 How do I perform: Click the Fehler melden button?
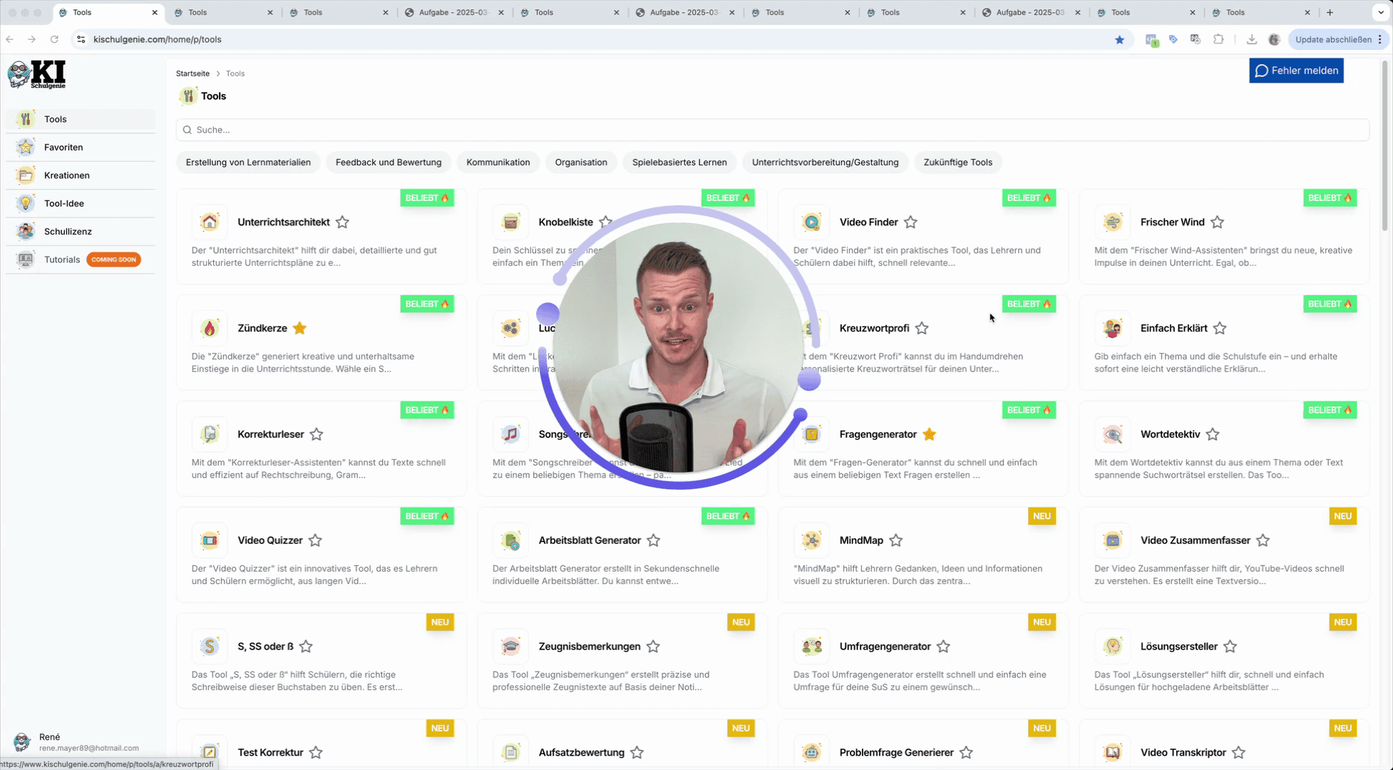[x=1295, y=71]
